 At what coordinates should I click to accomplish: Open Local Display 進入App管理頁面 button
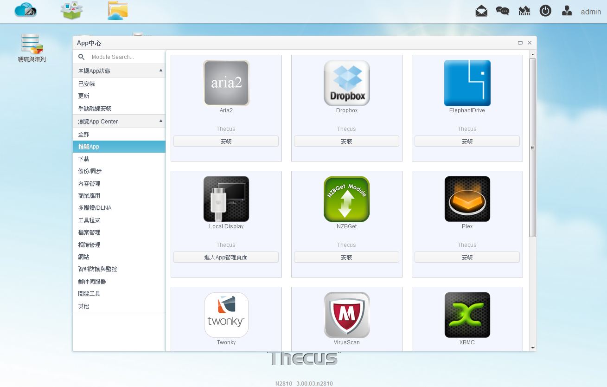pos(226,257)
